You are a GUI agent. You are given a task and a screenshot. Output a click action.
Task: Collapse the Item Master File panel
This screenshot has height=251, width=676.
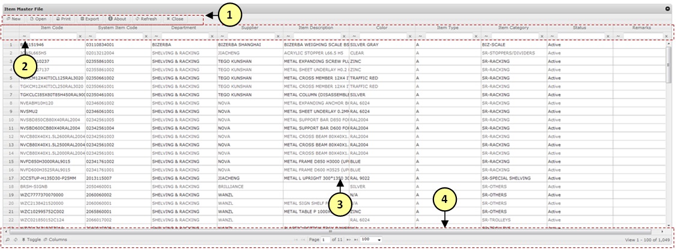(668, 9)
